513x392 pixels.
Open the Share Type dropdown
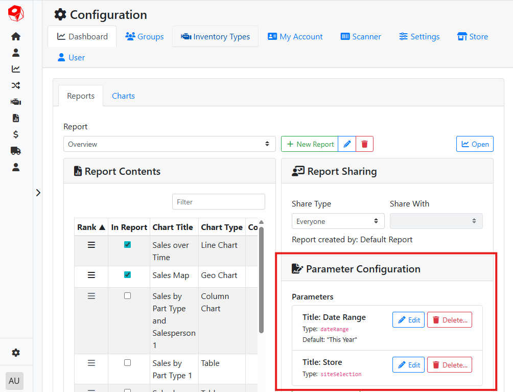coord(337,221)
